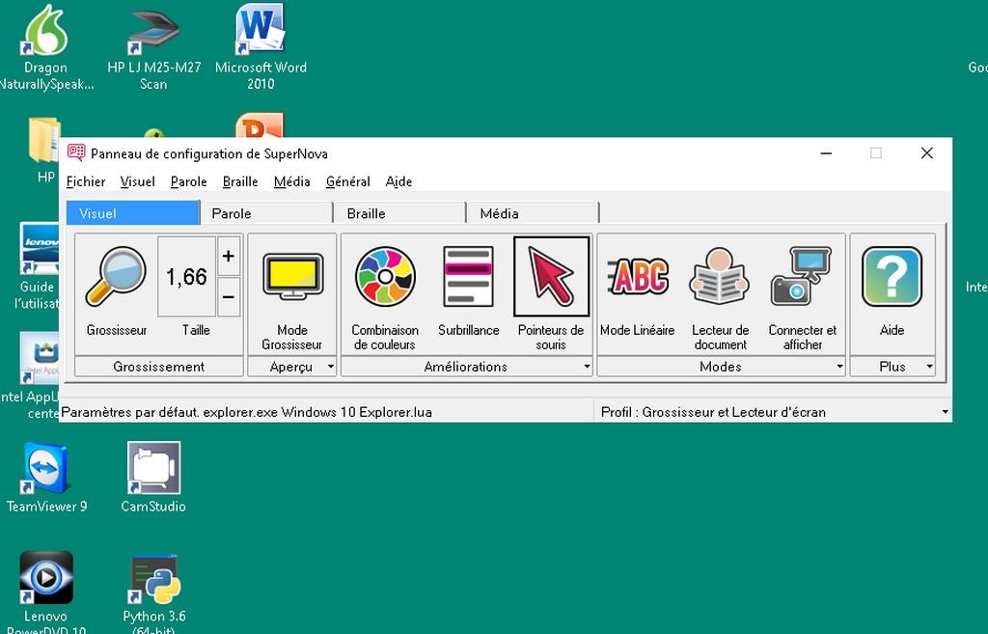Toggle Combinaison de couleurs color wheel
Screen dimensions: 988x634
(x=385, y=277)
